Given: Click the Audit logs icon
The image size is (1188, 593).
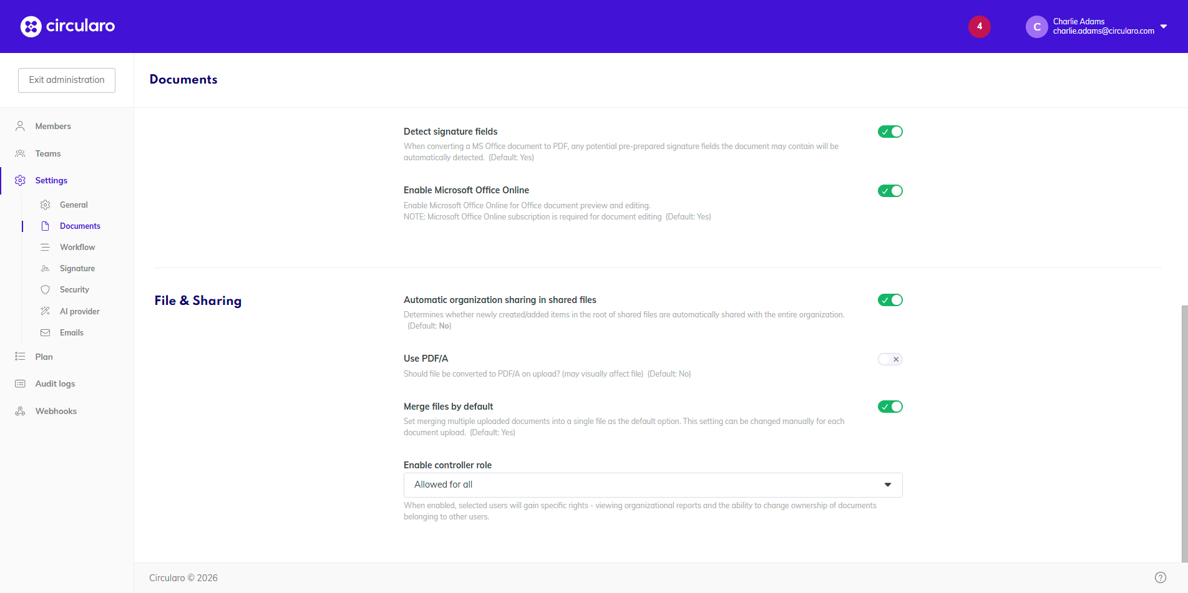Looking at the screenshot, I should tap(20, 383).
